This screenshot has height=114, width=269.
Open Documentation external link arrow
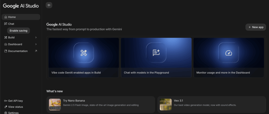pyautogui.click(x=36, y=51)
